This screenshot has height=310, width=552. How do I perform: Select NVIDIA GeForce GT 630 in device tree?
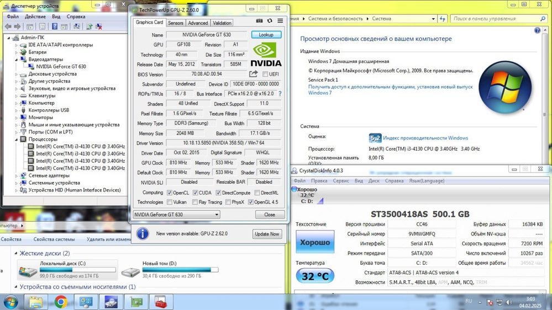61,66
